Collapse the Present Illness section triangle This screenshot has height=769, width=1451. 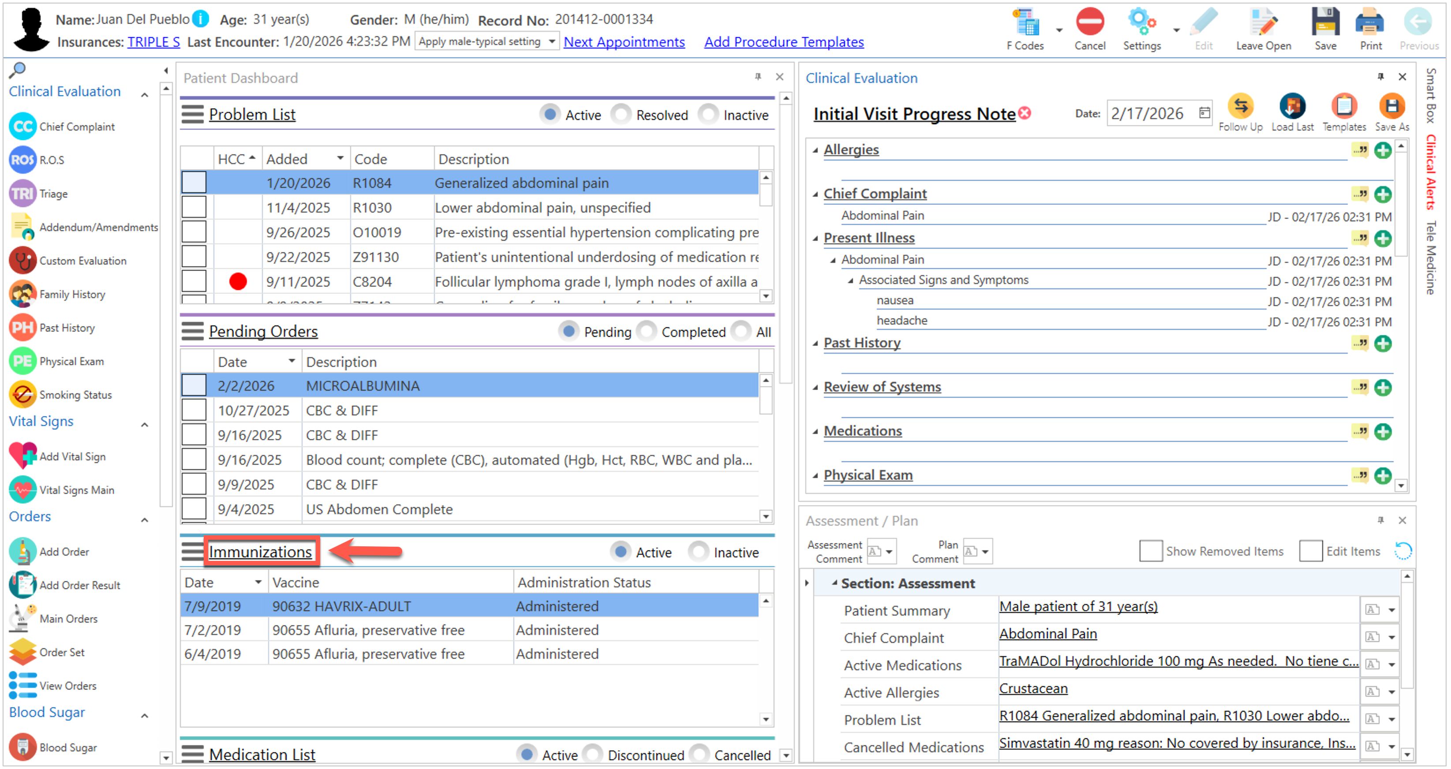pos(815,239)
